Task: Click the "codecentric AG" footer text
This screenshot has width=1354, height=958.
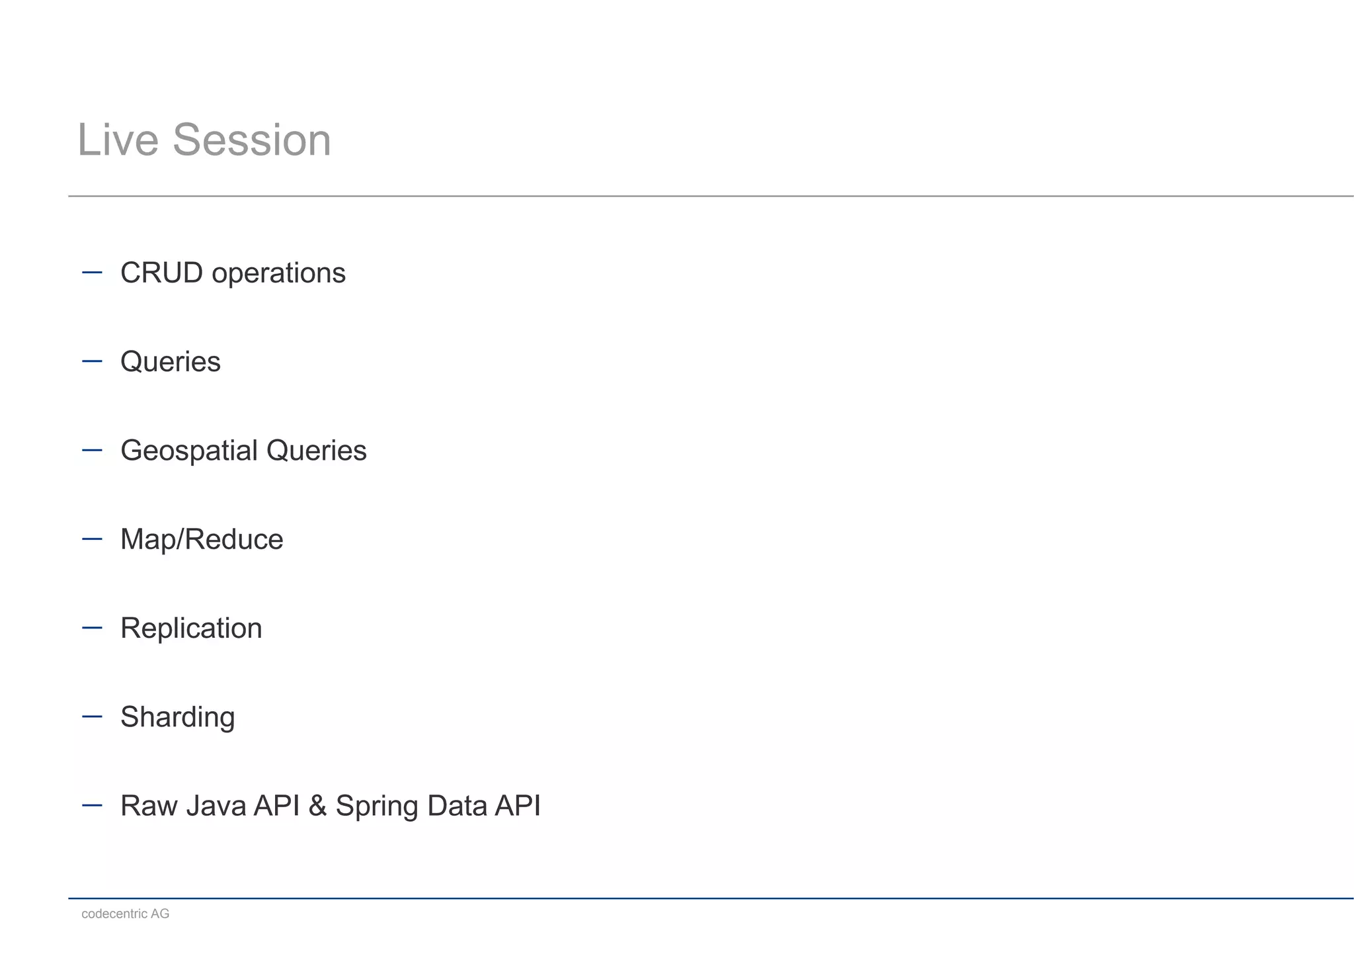Action: (x=126, y=914)
